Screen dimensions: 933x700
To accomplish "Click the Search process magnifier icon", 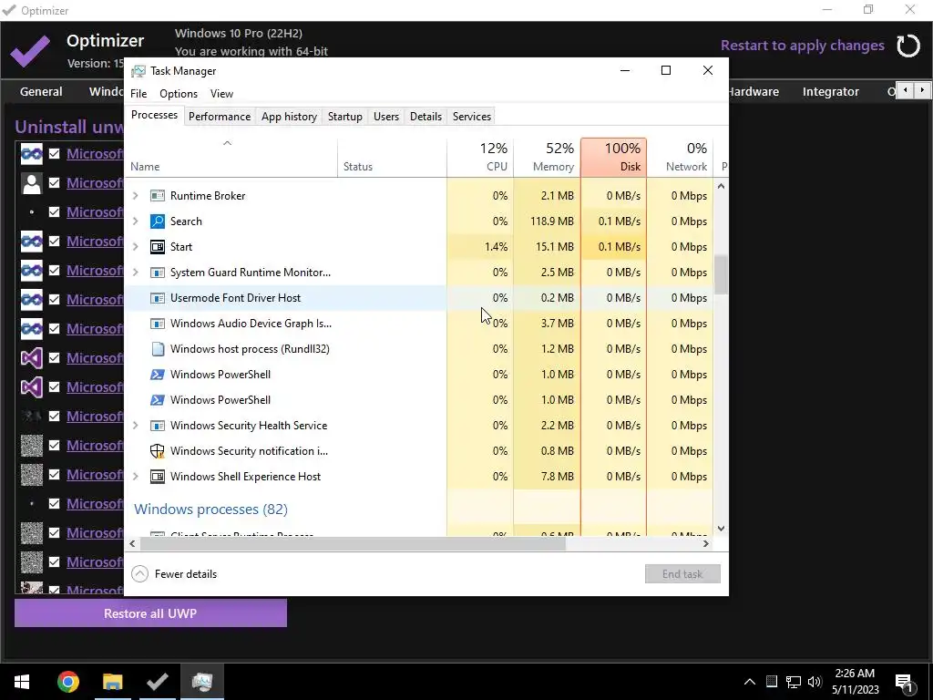I will pos(157,221).
